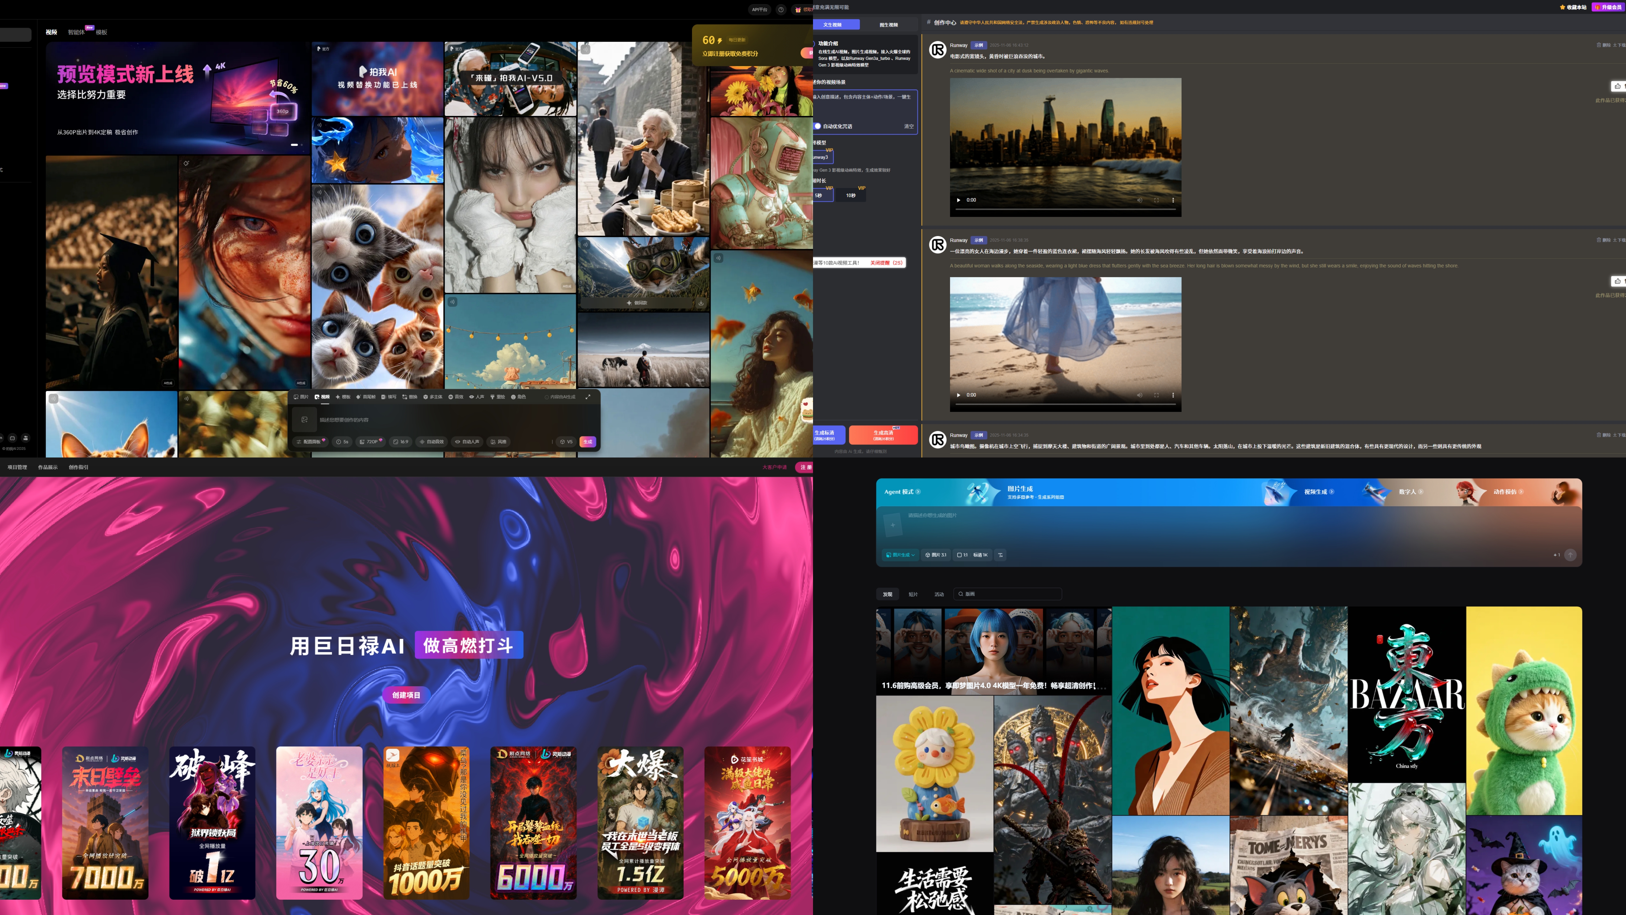
Task: Open the V5 model version selector
Action: coord(566,442)
